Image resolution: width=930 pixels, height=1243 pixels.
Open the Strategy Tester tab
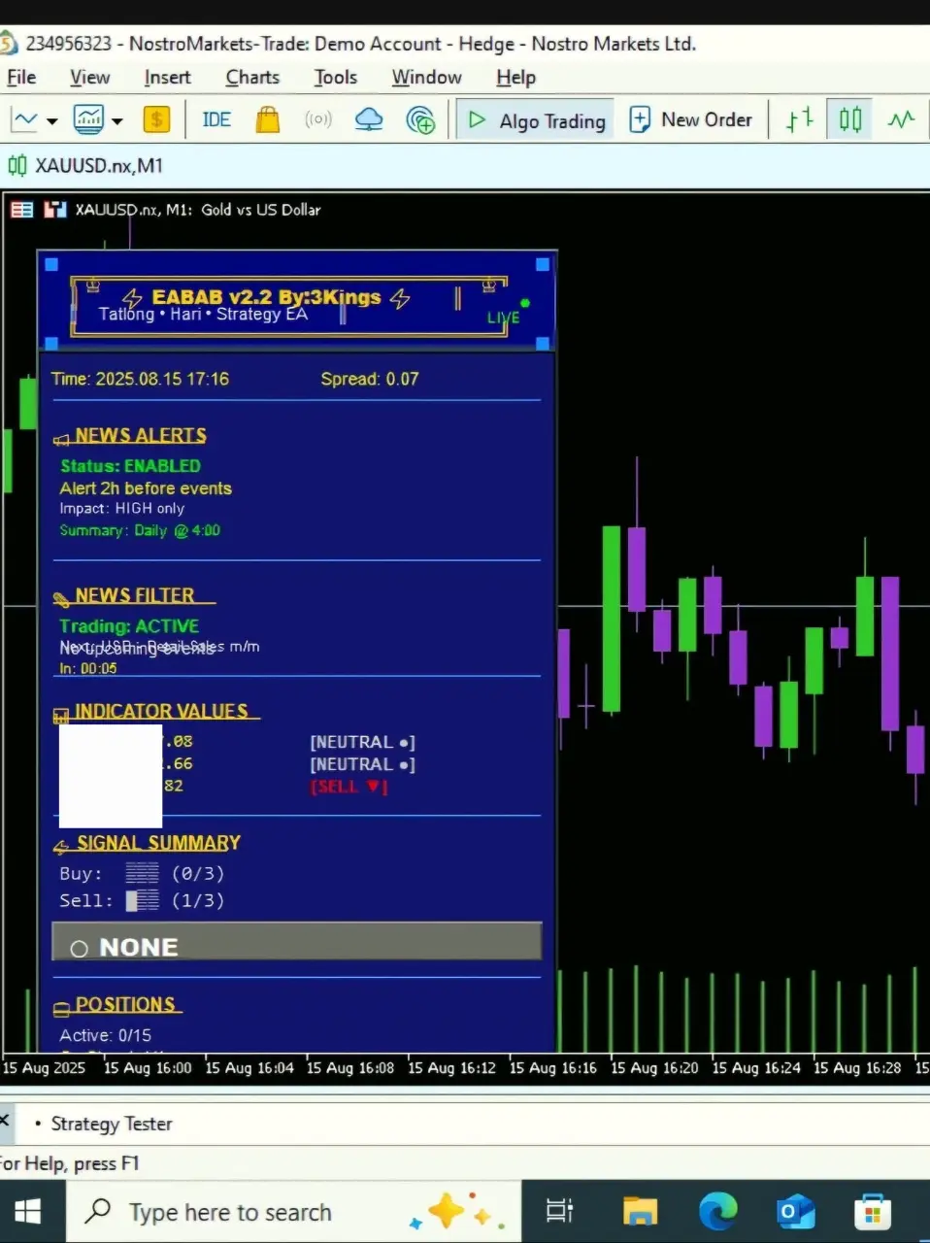(x=111, y=1124)
